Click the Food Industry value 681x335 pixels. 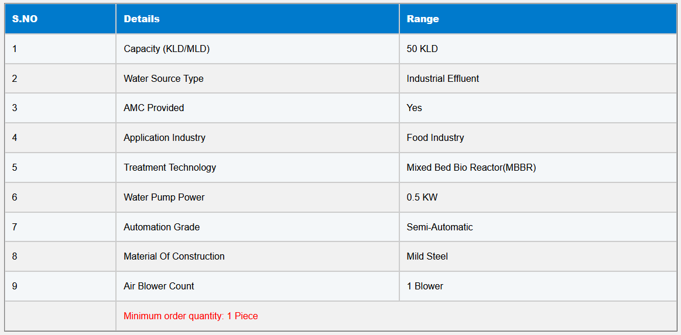[435, 138]
